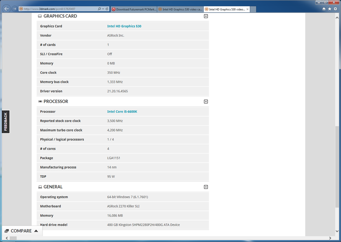
Task: Click the GENERAL section heading
Action: (x=53, y=187)
